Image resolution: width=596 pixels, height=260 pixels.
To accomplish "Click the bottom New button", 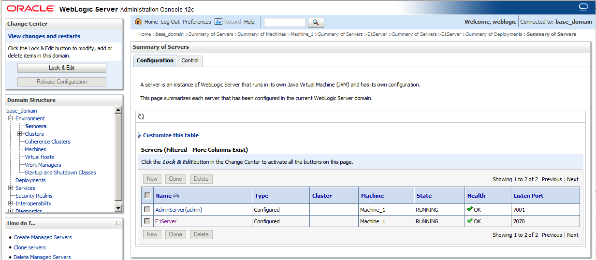I will [152, 234].
